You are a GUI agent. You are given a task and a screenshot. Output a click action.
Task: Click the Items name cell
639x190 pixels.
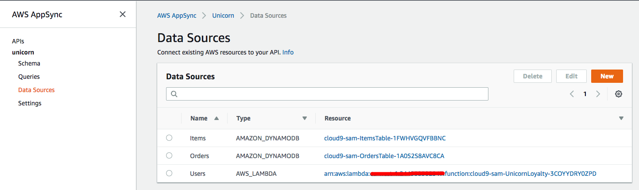tap(198, 138)
